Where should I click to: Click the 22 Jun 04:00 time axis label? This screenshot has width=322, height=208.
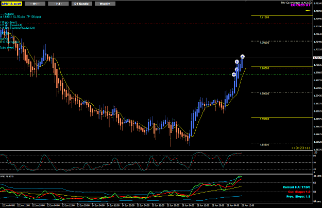point(8,205)
